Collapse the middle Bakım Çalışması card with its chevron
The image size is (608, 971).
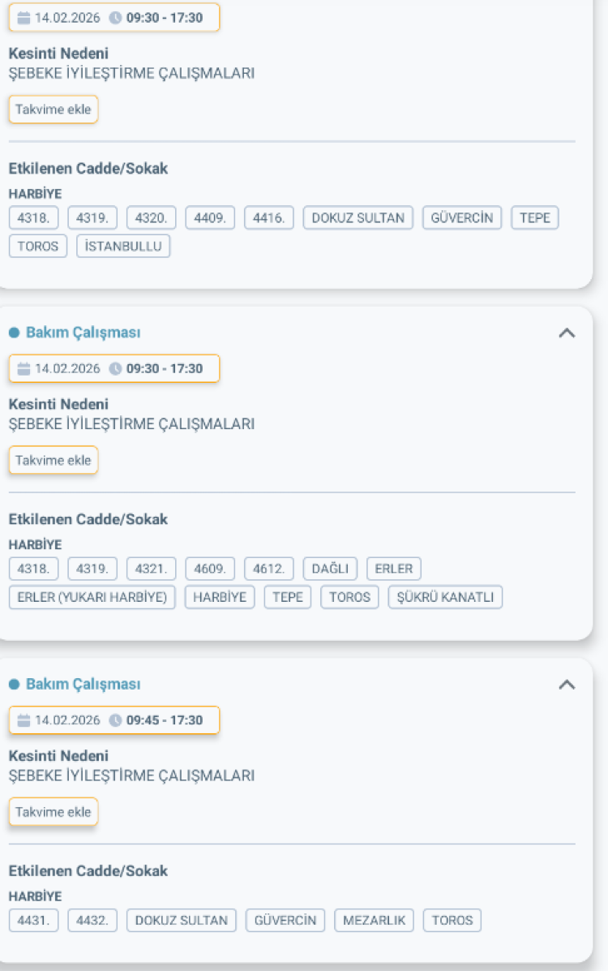(x=567, y=333)
